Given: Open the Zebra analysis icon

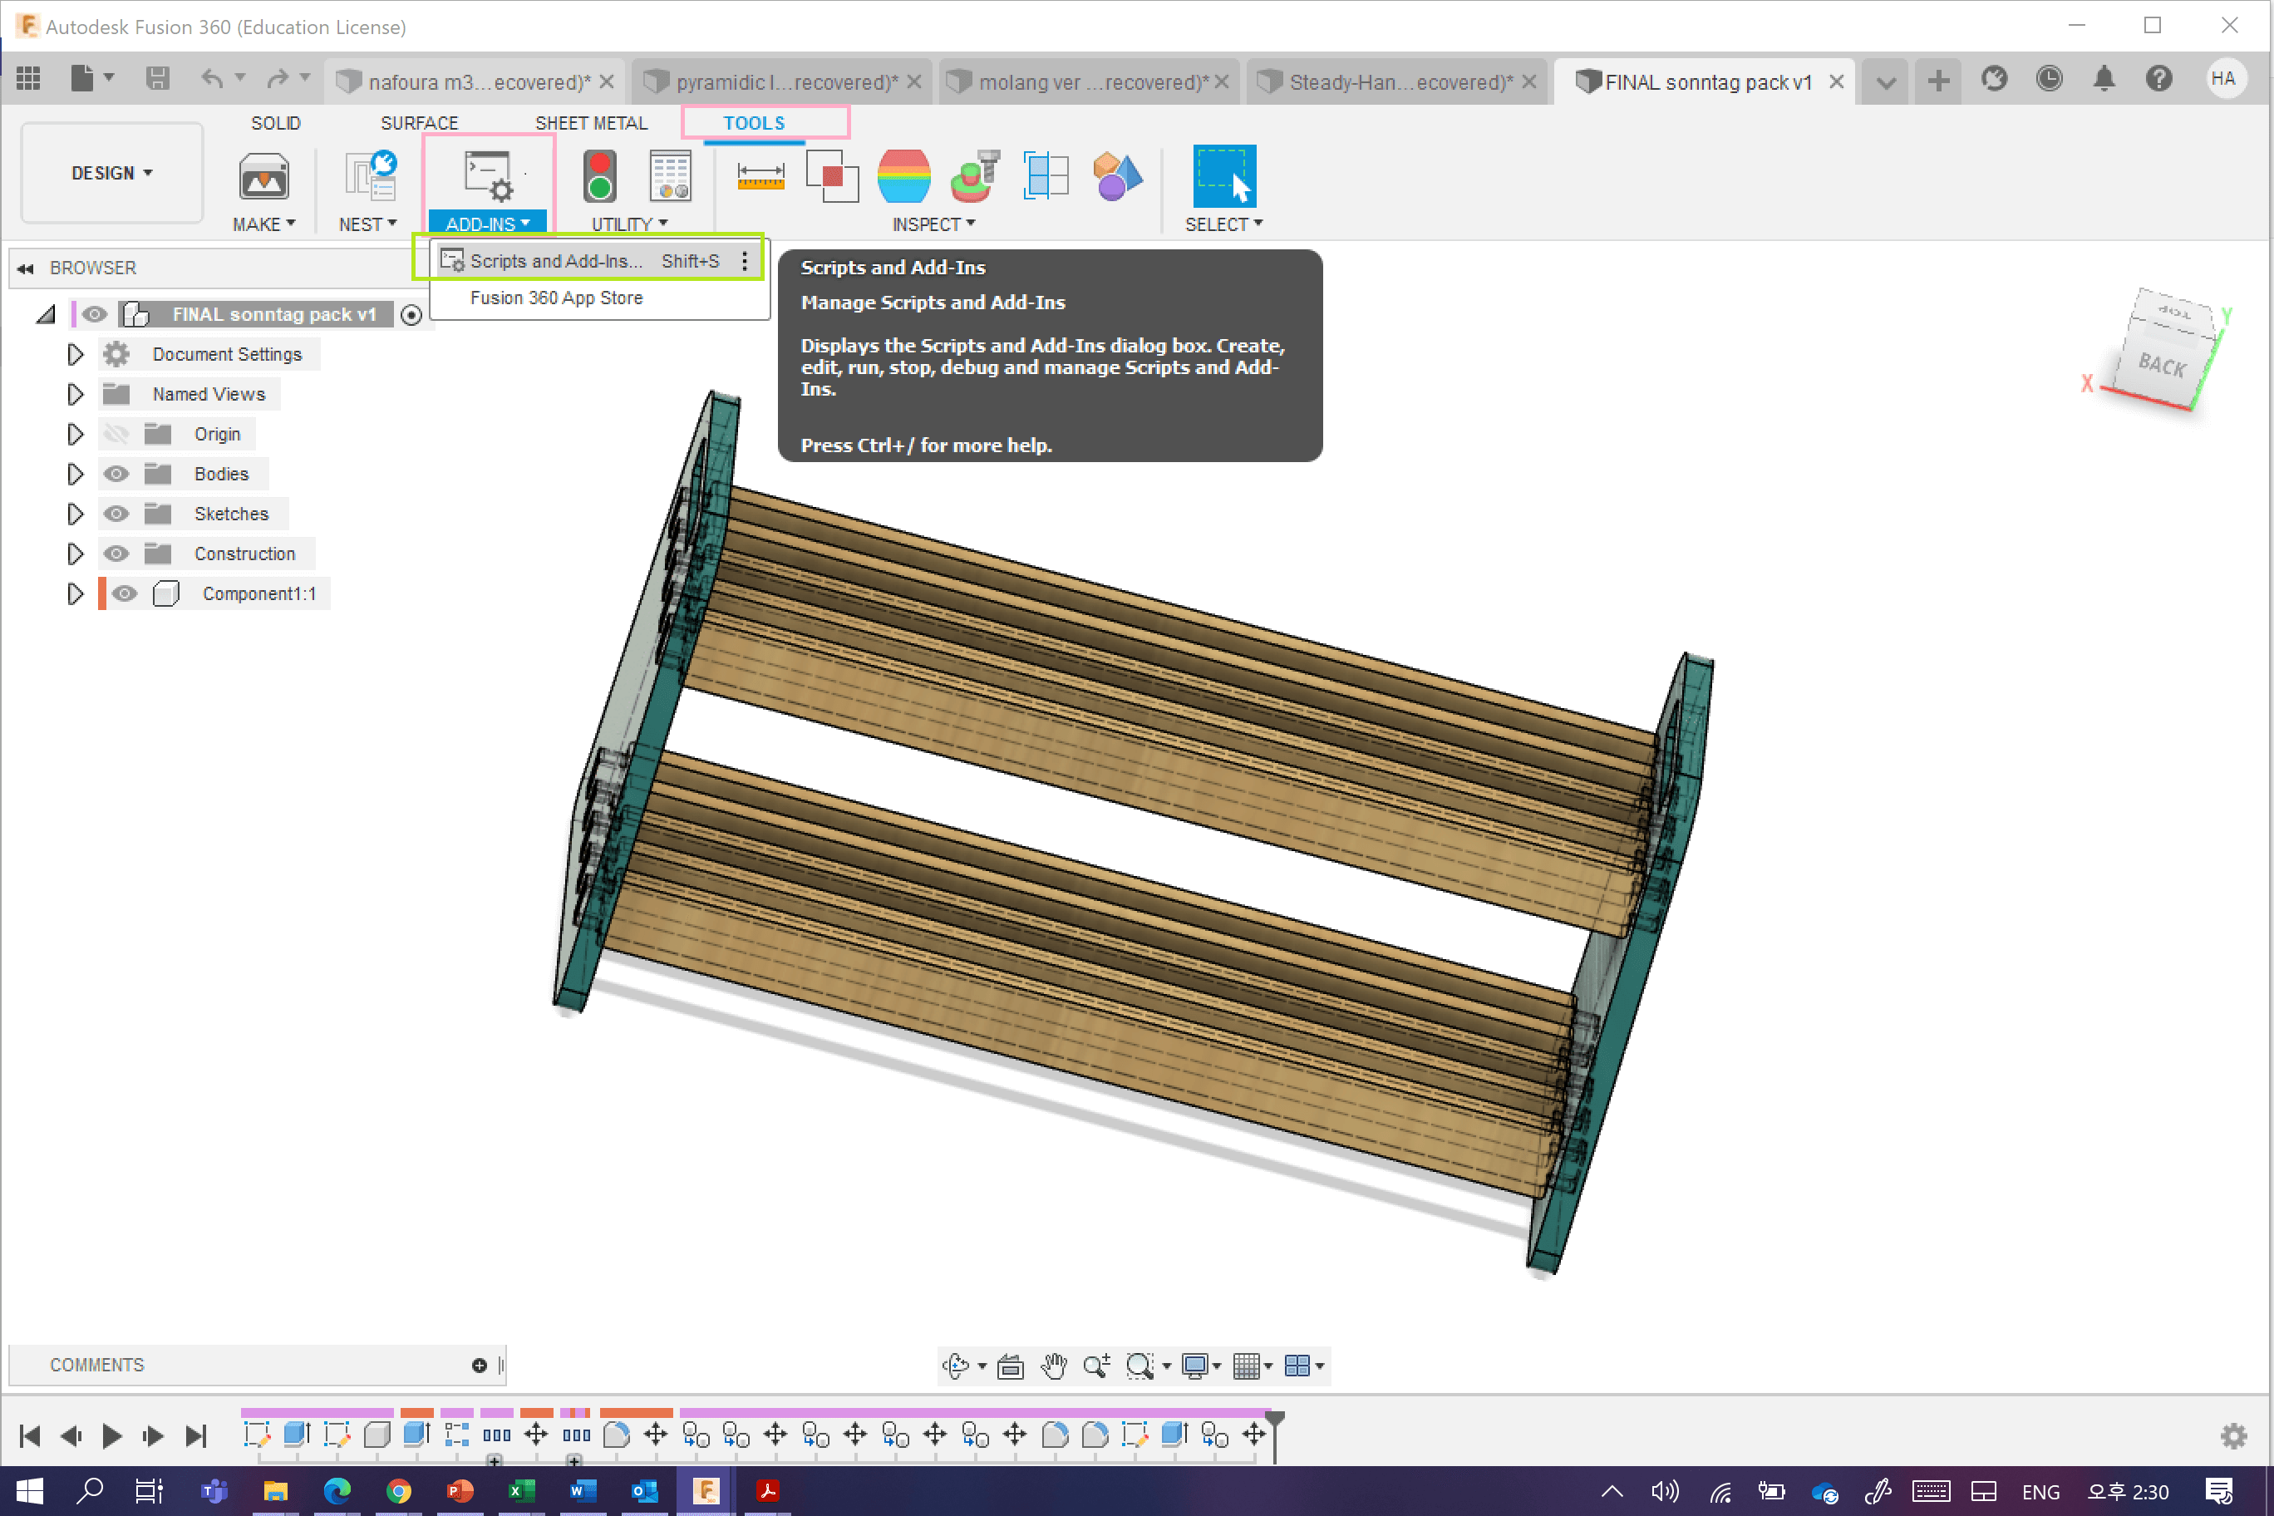Looking at the screenshot, I should 903,176.
